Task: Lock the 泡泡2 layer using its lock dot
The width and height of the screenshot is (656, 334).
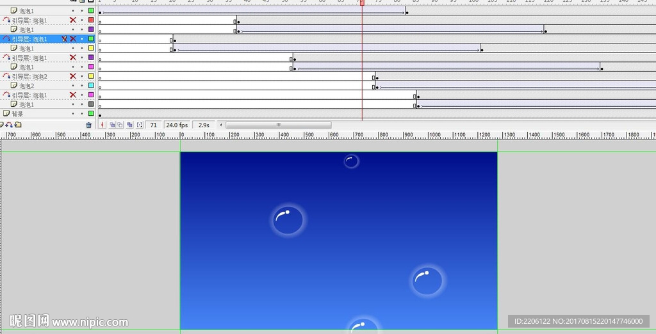Action: tap(82, 86)
